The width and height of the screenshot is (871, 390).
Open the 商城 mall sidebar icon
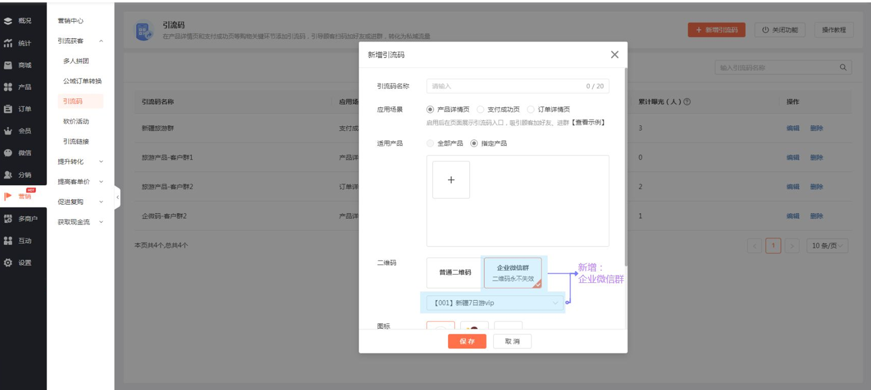click(x=8, y=65)
